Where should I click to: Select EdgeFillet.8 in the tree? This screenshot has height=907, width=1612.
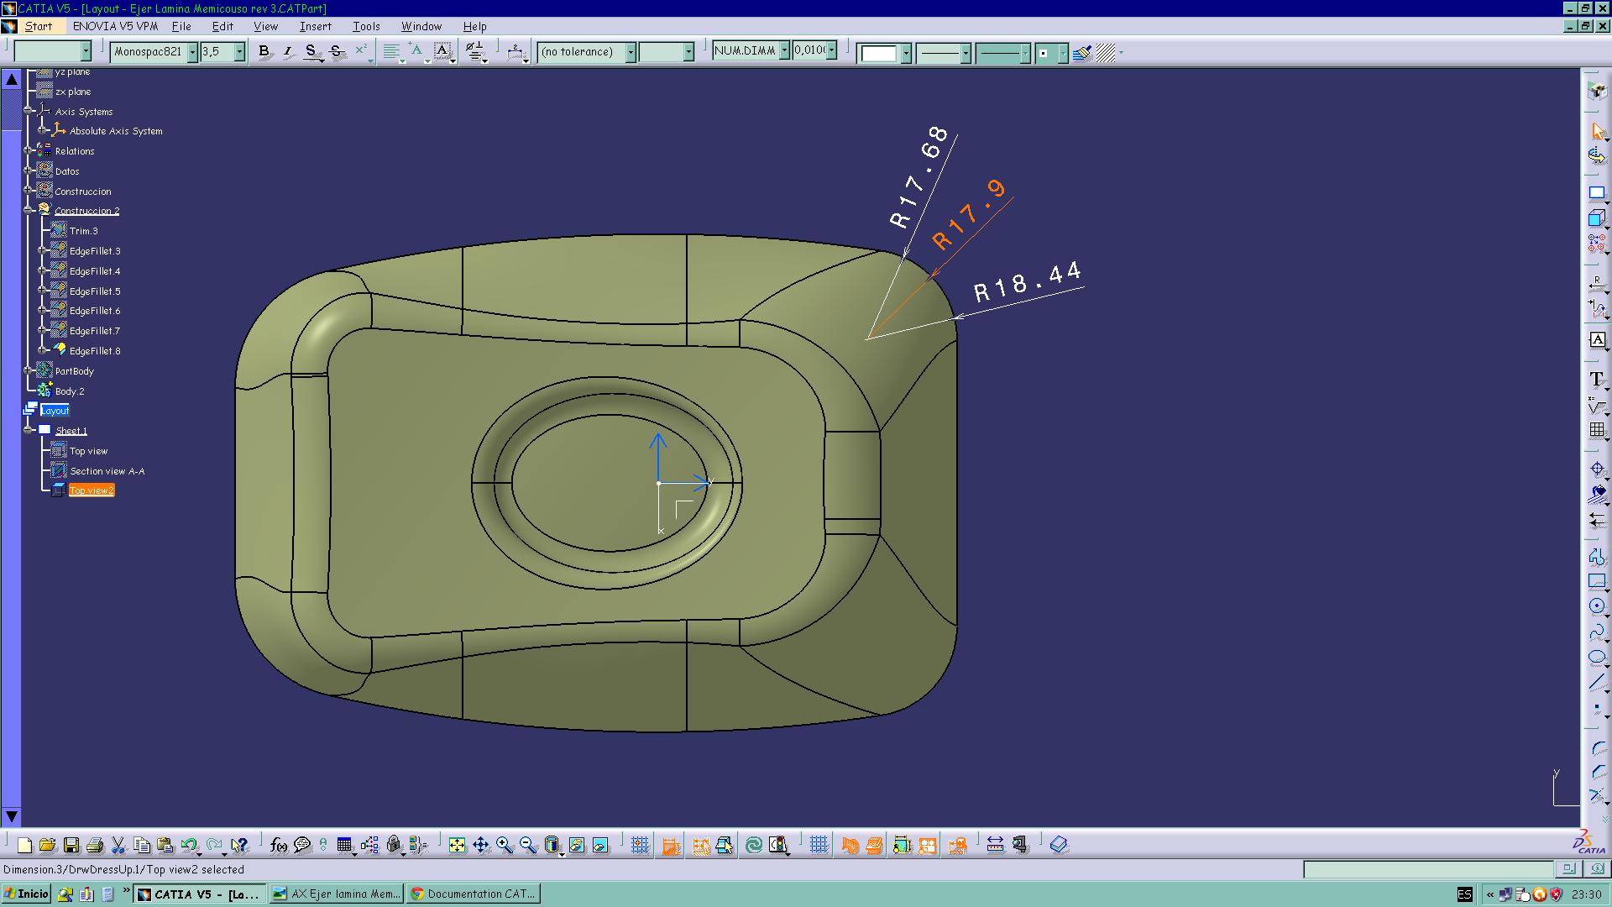(95, 351)
